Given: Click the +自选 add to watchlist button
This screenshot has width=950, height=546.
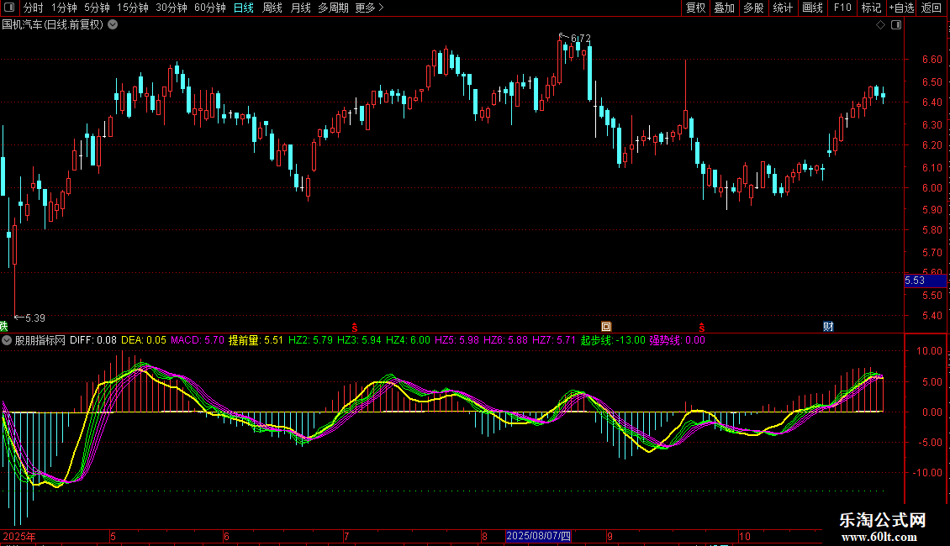Looking at the screenshot, I should click(x=901, y=8).
